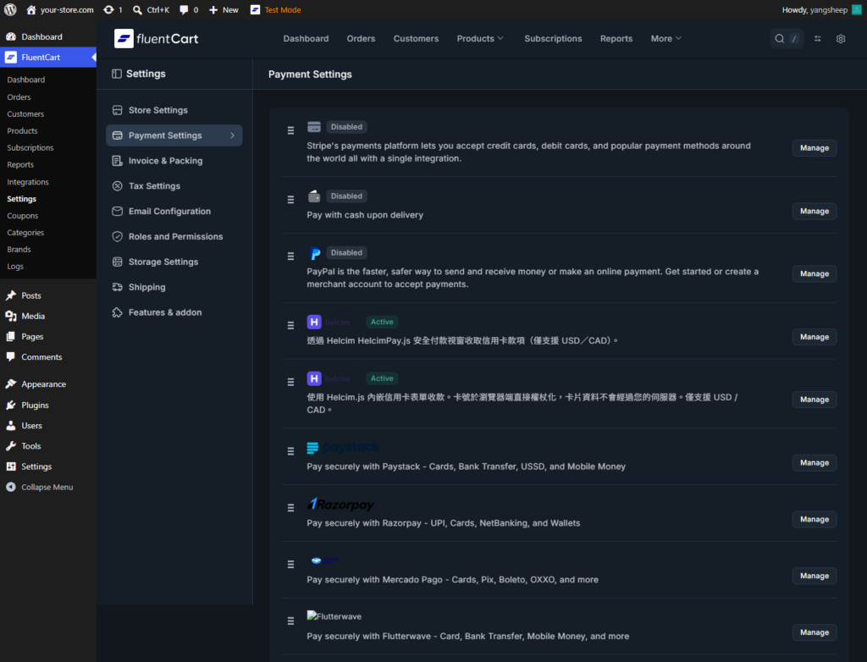Click Manage for Flutterwave
867x662 pixels.
[x=814, y=632]
